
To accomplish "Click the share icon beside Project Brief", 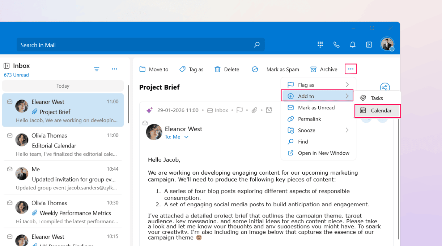I will coord(385,87).
